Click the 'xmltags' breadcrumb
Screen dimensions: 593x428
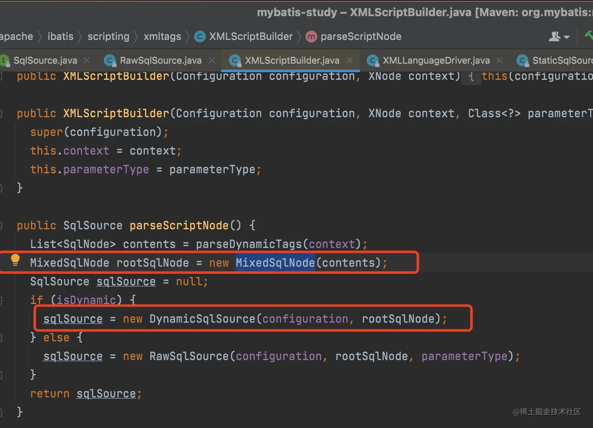click(162, 37)
